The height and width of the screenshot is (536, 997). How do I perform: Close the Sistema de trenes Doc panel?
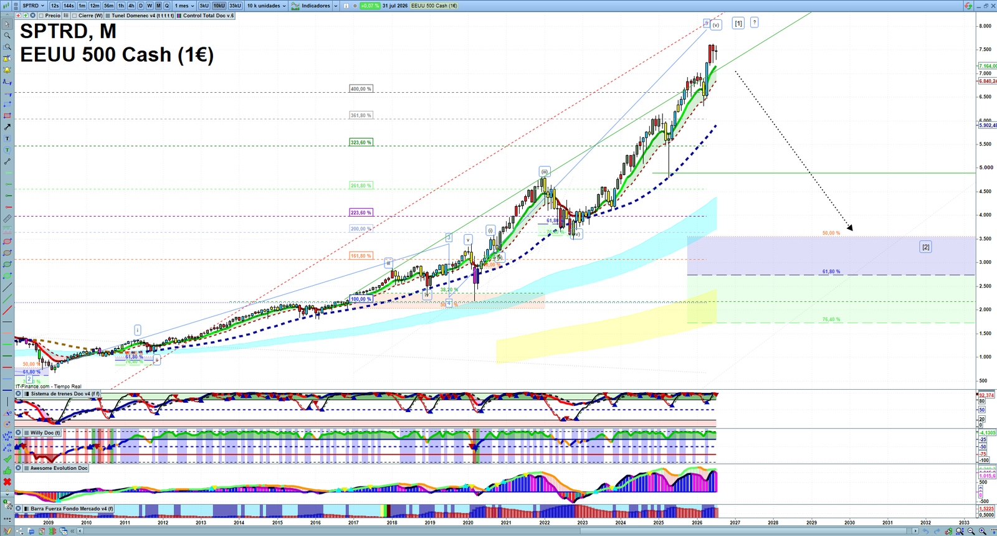pos(19,393)
